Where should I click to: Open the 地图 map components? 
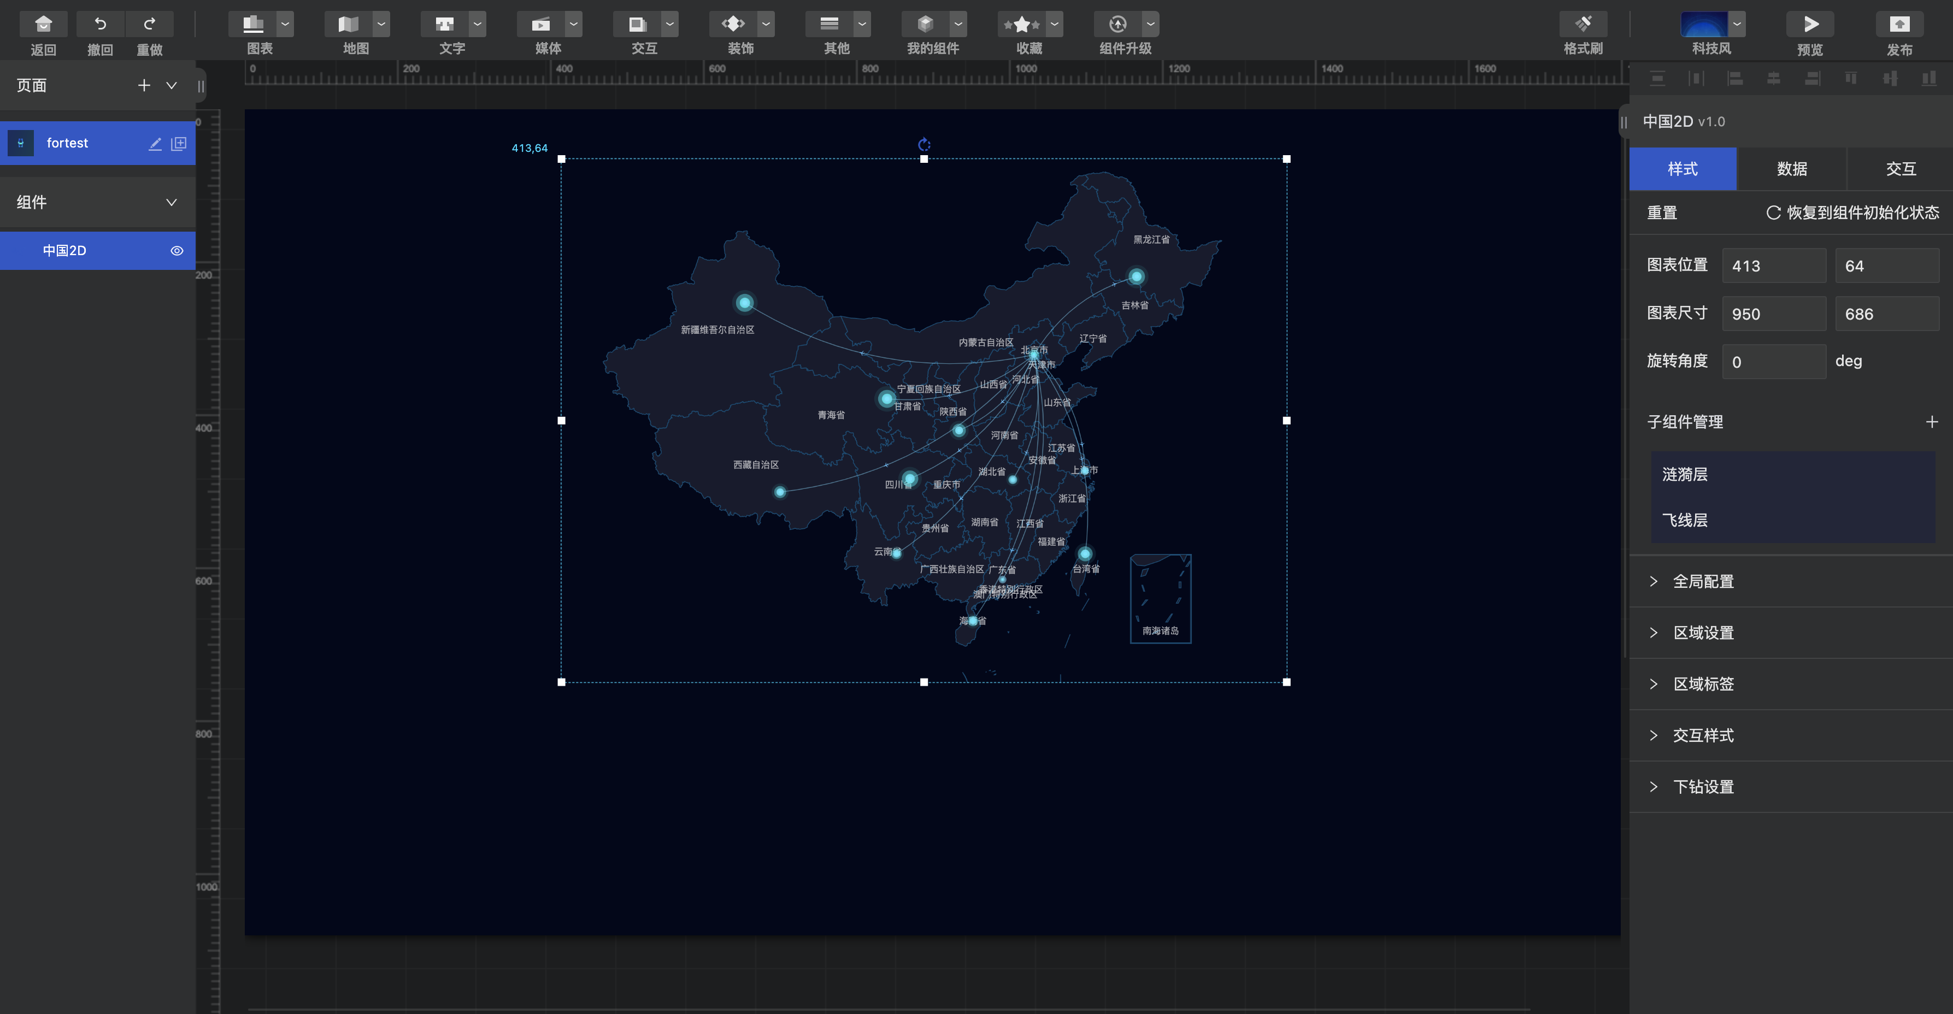(349, 24)
